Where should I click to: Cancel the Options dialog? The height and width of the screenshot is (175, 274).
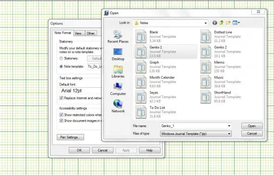pos(102,150)
